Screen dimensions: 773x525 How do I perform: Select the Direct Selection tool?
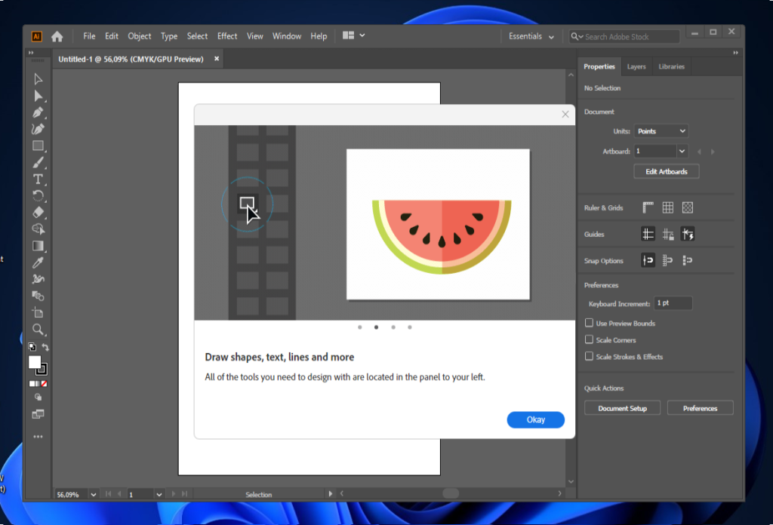(38, 96)
